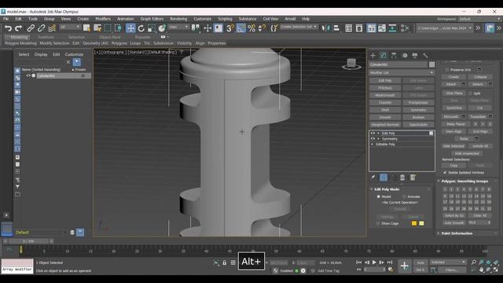Activate the Select and Link tool
Screen dimensions: 503x283
click(31, 28)
